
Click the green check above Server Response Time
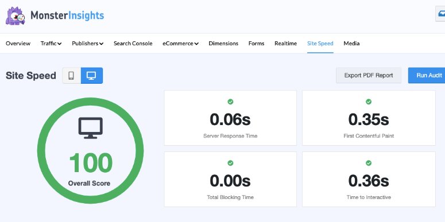coord(230,102)
